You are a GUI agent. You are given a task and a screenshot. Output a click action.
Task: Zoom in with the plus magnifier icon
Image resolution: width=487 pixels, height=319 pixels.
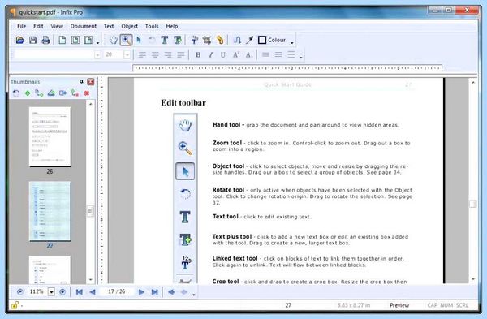click(62, 291)
